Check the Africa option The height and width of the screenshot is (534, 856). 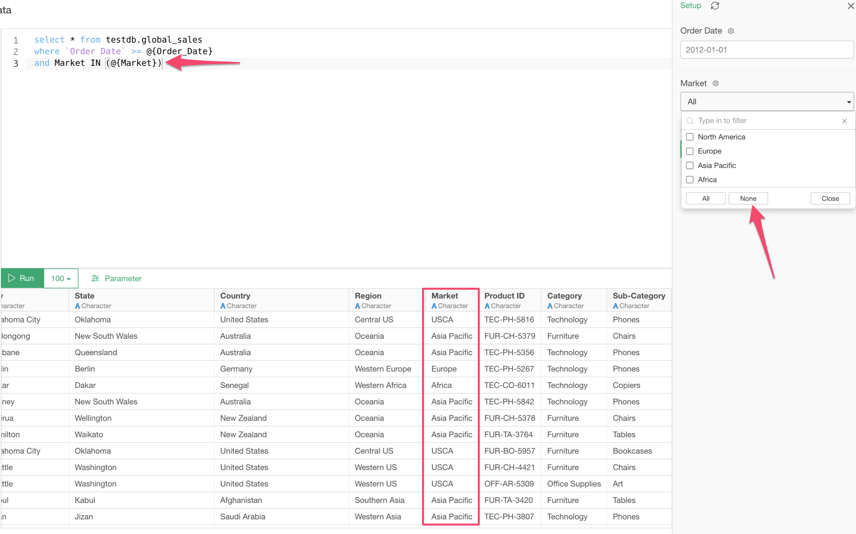coord(689,179)
